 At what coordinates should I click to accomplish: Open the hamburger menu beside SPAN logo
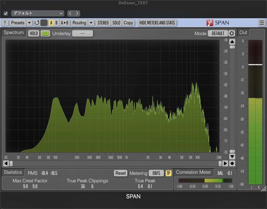(x=262, y=23)
